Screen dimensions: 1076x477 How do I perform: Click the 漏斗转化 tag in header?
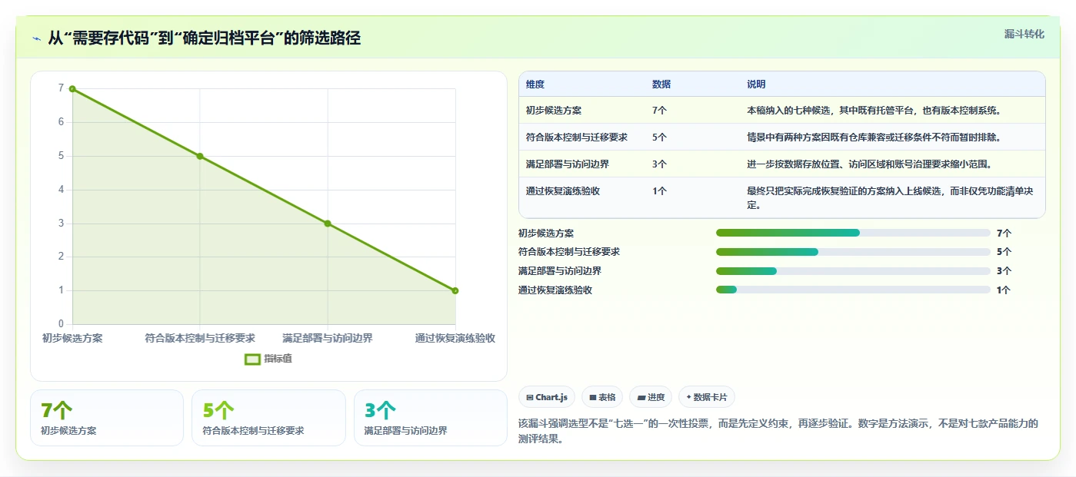[1024, 35]
